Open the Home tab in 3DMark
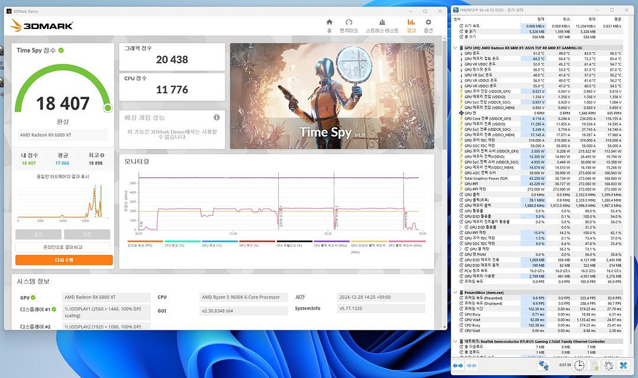The image size is (638, 378). point(329,25)
